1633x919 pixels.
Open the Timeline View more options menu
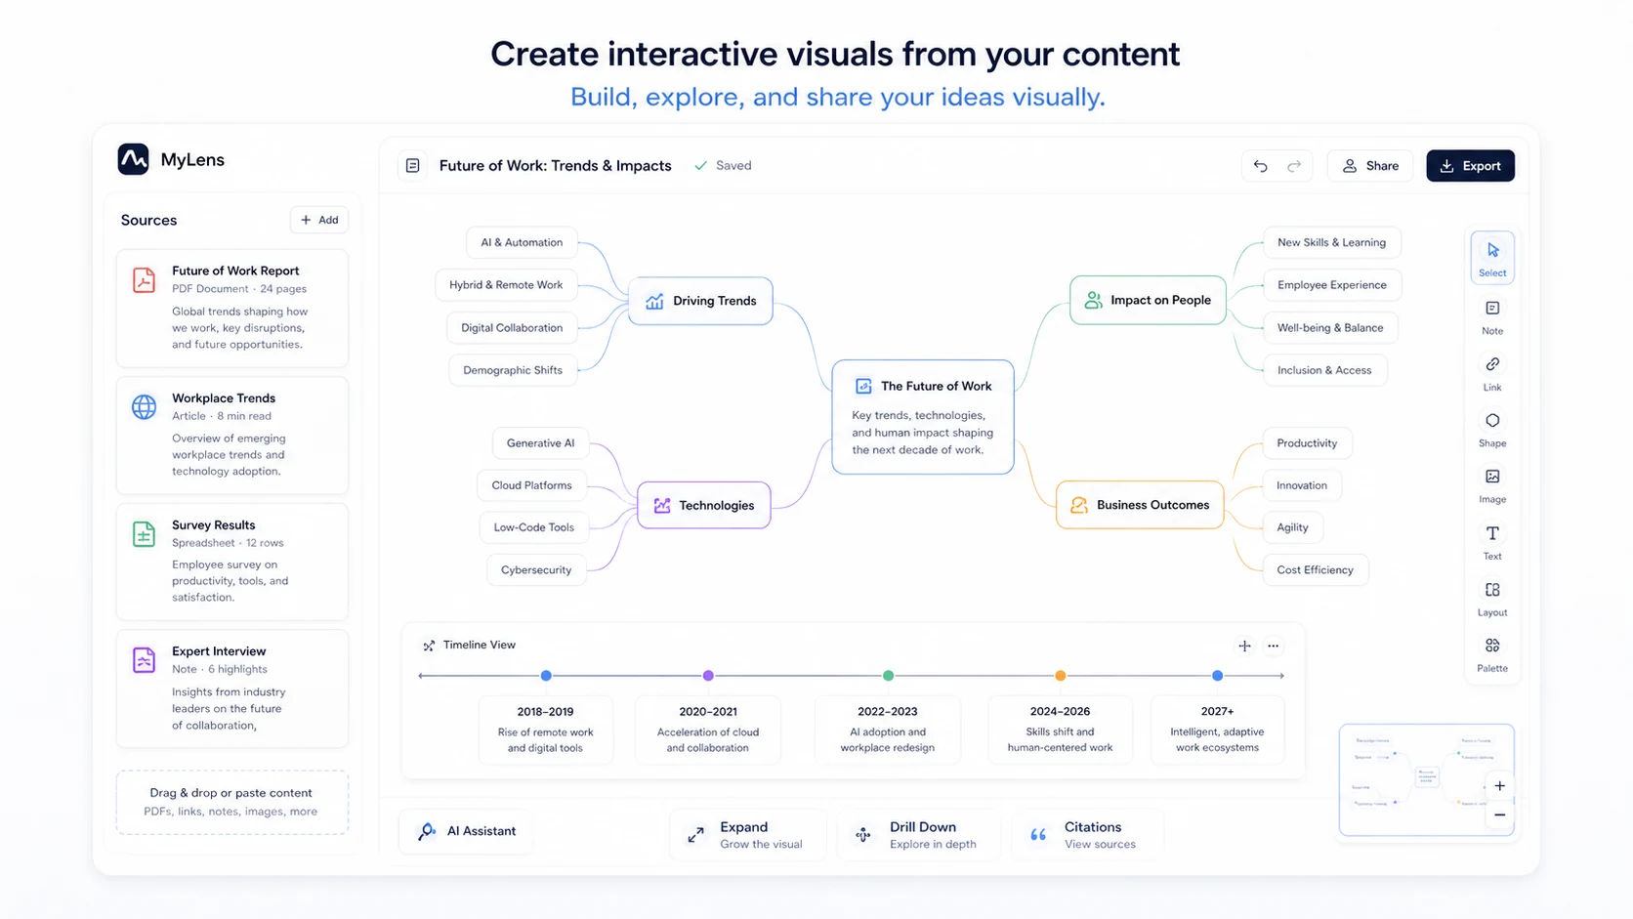[x=1273, y=646]
